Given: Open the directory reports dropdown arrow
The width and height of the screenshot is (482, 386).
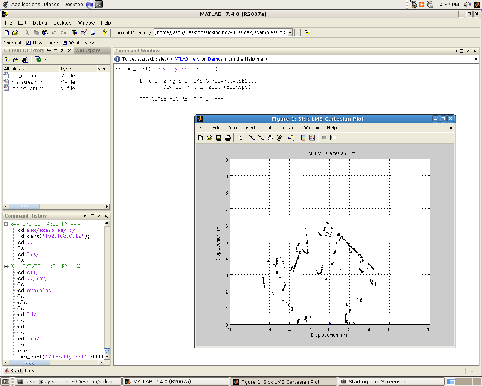Looking at the screenshot, I should (x=46, y=59).
